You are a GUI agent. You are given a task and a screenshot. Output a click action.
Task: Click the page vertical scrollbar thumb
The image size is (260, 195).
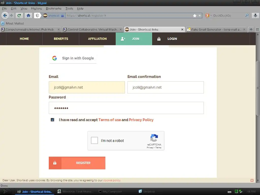(x=258, y=88)
